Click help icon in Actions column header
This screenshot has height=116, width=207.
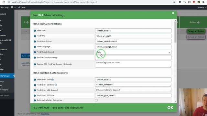click(x=198, y=22)
